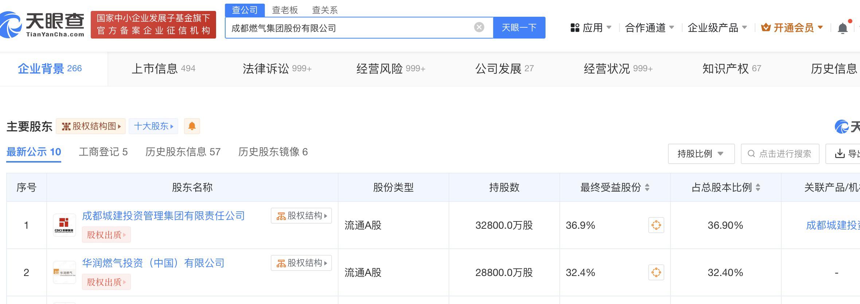Open 股权出质 tag under 华润燃气投资
The image size is (860, 304).
106,282
